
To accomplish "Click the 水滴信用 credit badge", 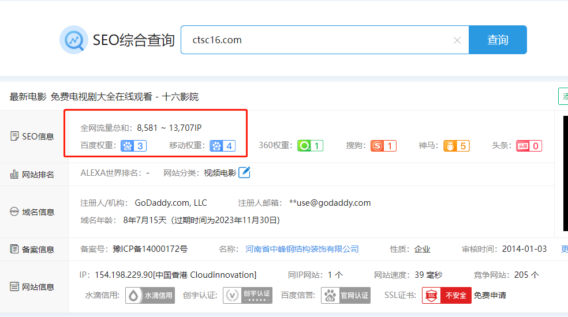I will [x=150, y=296].
